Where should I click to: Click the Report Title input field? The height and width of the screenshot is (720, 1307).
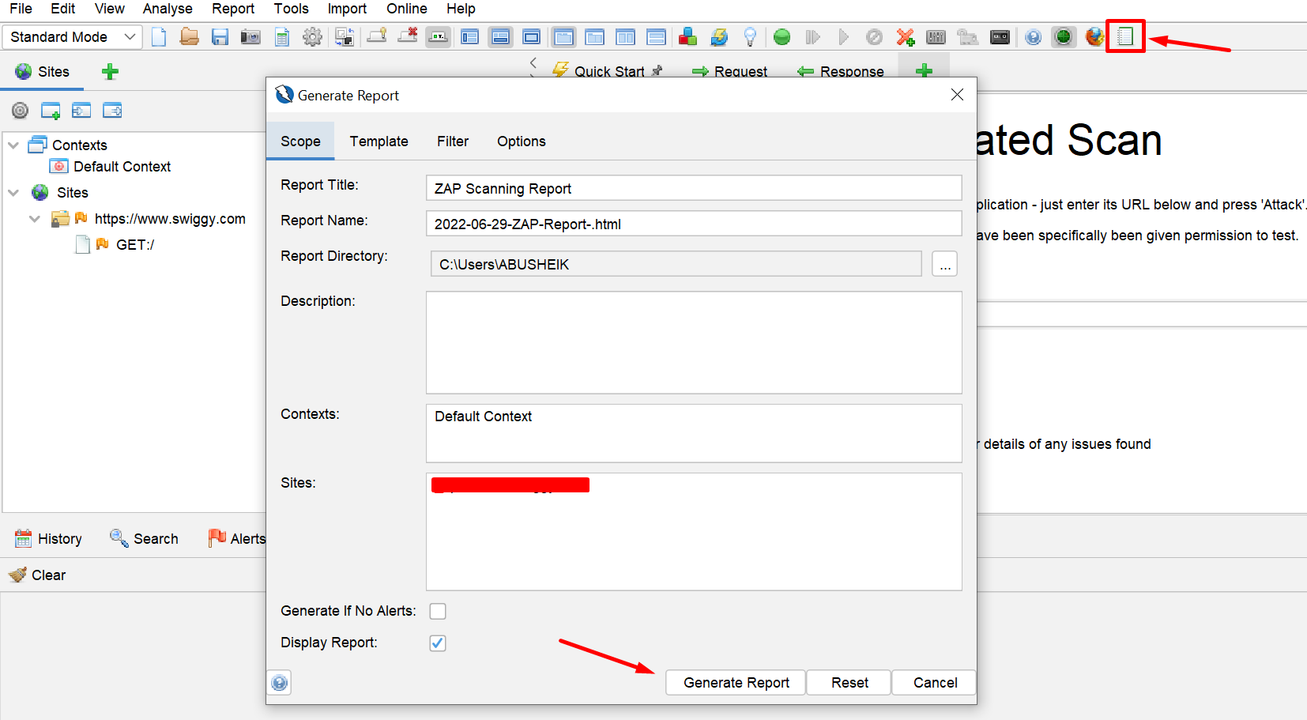(694, 188)
